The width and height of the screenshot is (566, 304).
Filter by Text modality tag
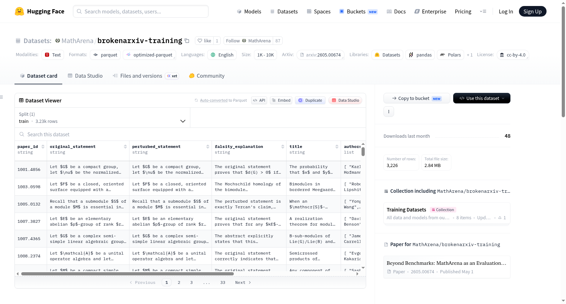(x=53, y=55)
